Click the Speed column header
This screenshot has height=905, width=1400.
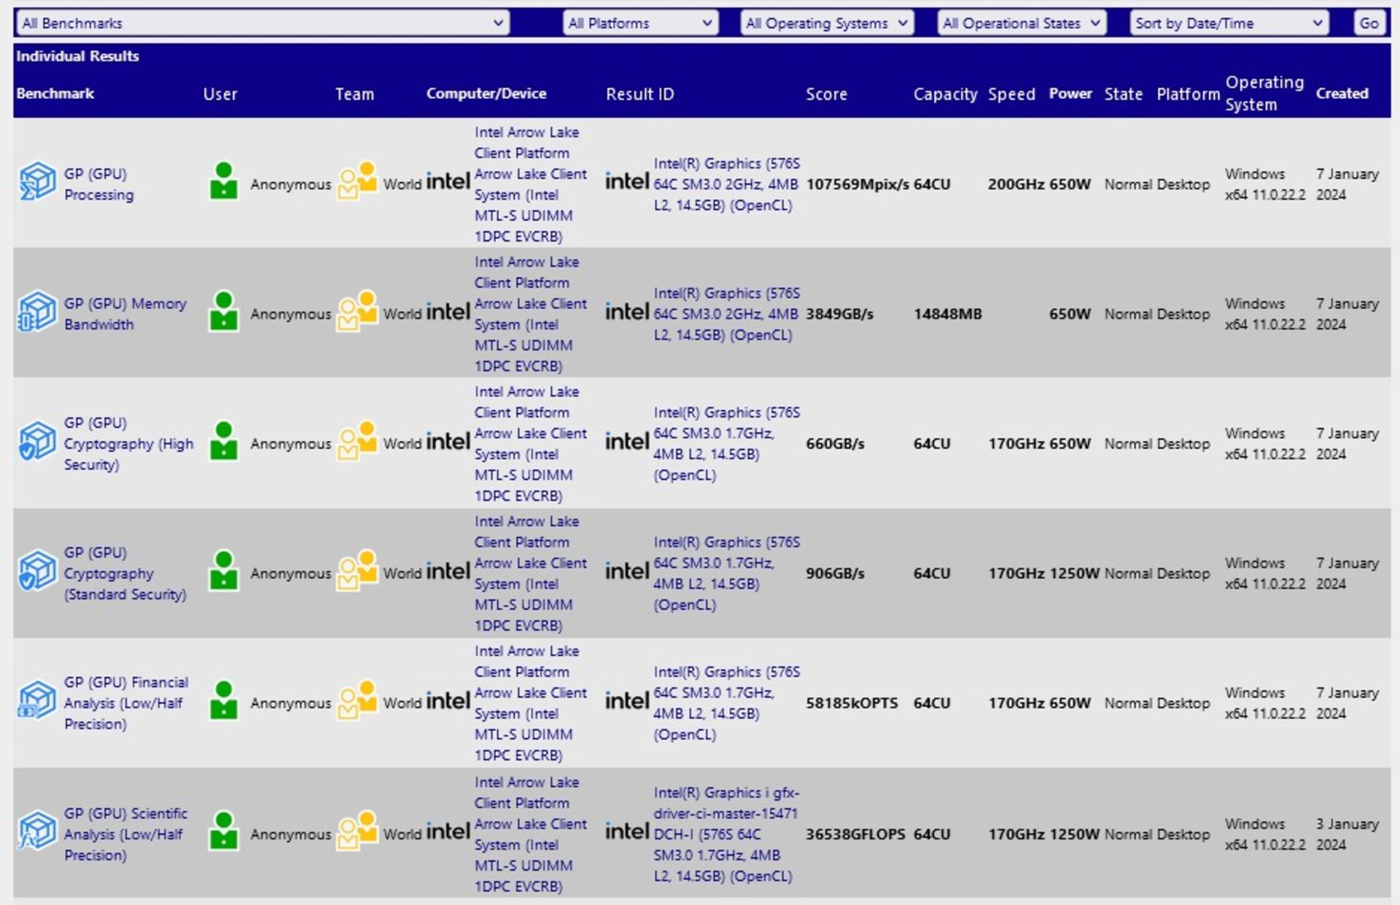click(x=1011, y=94)
